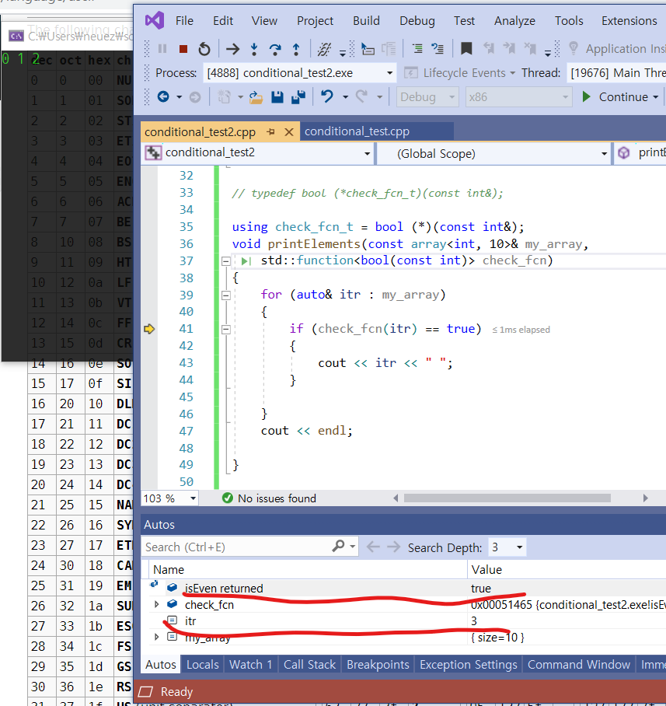This screenshot has height=706, width=666.
Task: Open the zoom level 103 % dropdown
Action: click(x=193, y=498)
